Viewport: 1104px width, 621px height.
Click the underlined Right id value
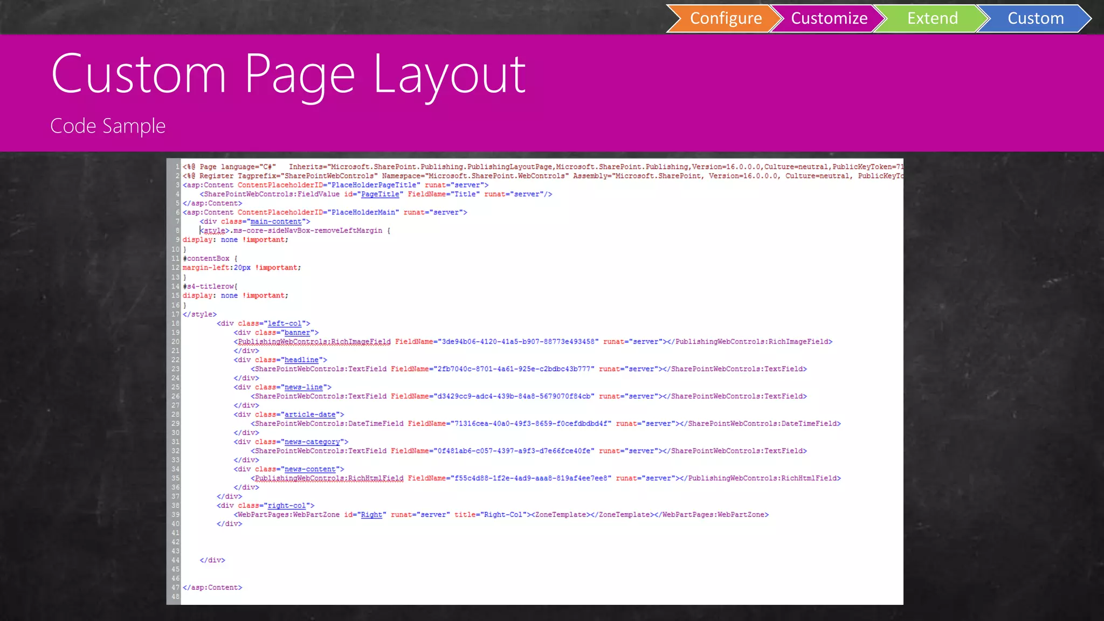pyautogui.click(x=371, y=515)
